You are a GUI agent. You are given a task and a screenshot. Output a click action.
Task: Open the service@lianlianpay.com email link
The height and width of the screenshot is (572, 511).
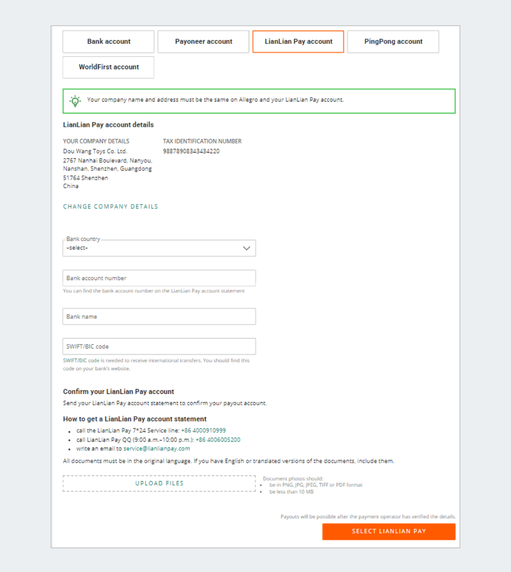pos(156,449)
